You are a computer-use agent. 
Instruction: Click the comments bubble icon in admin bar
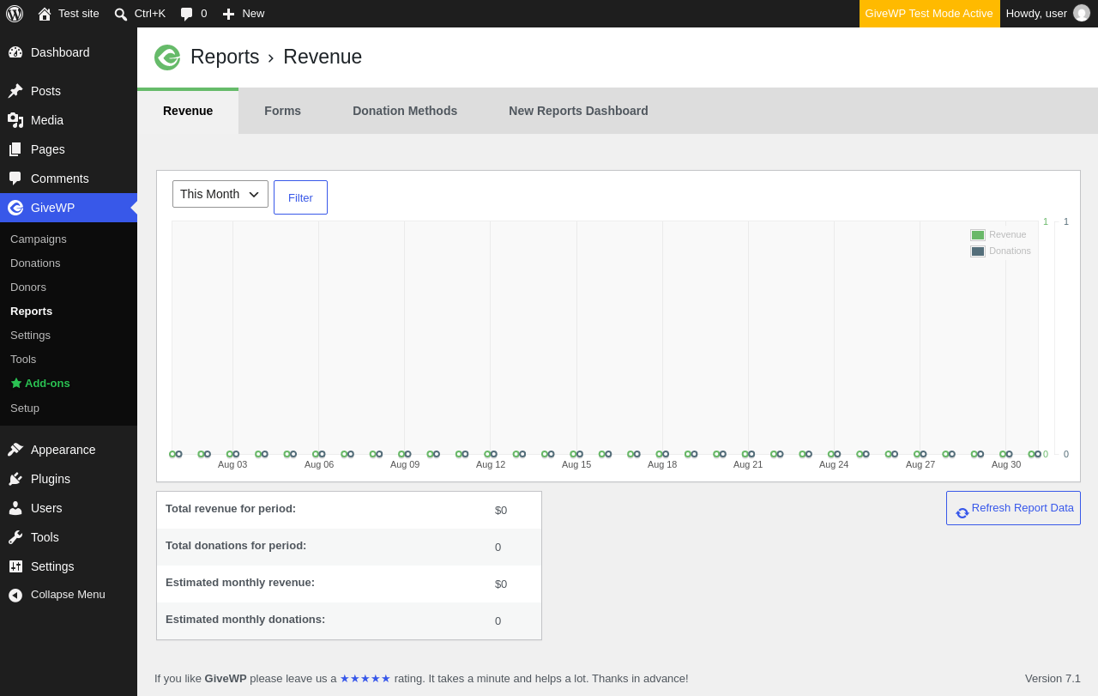click(x=187, y=14)
